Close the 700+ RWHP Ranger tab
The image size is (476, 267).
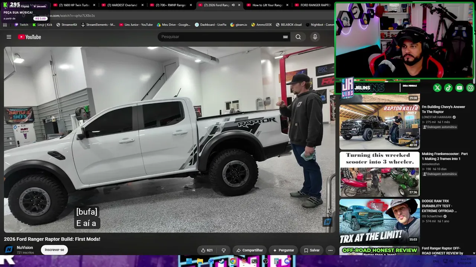(191, 5)
